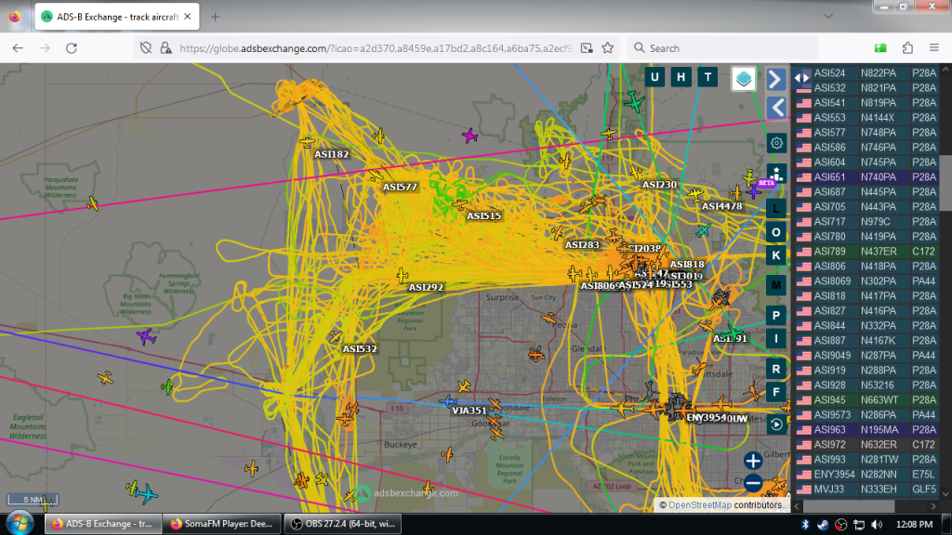The height and width of the screenshot is (535, 952).
Task: Open SomaFM Player taskbar window
Action: pos(222,524)
